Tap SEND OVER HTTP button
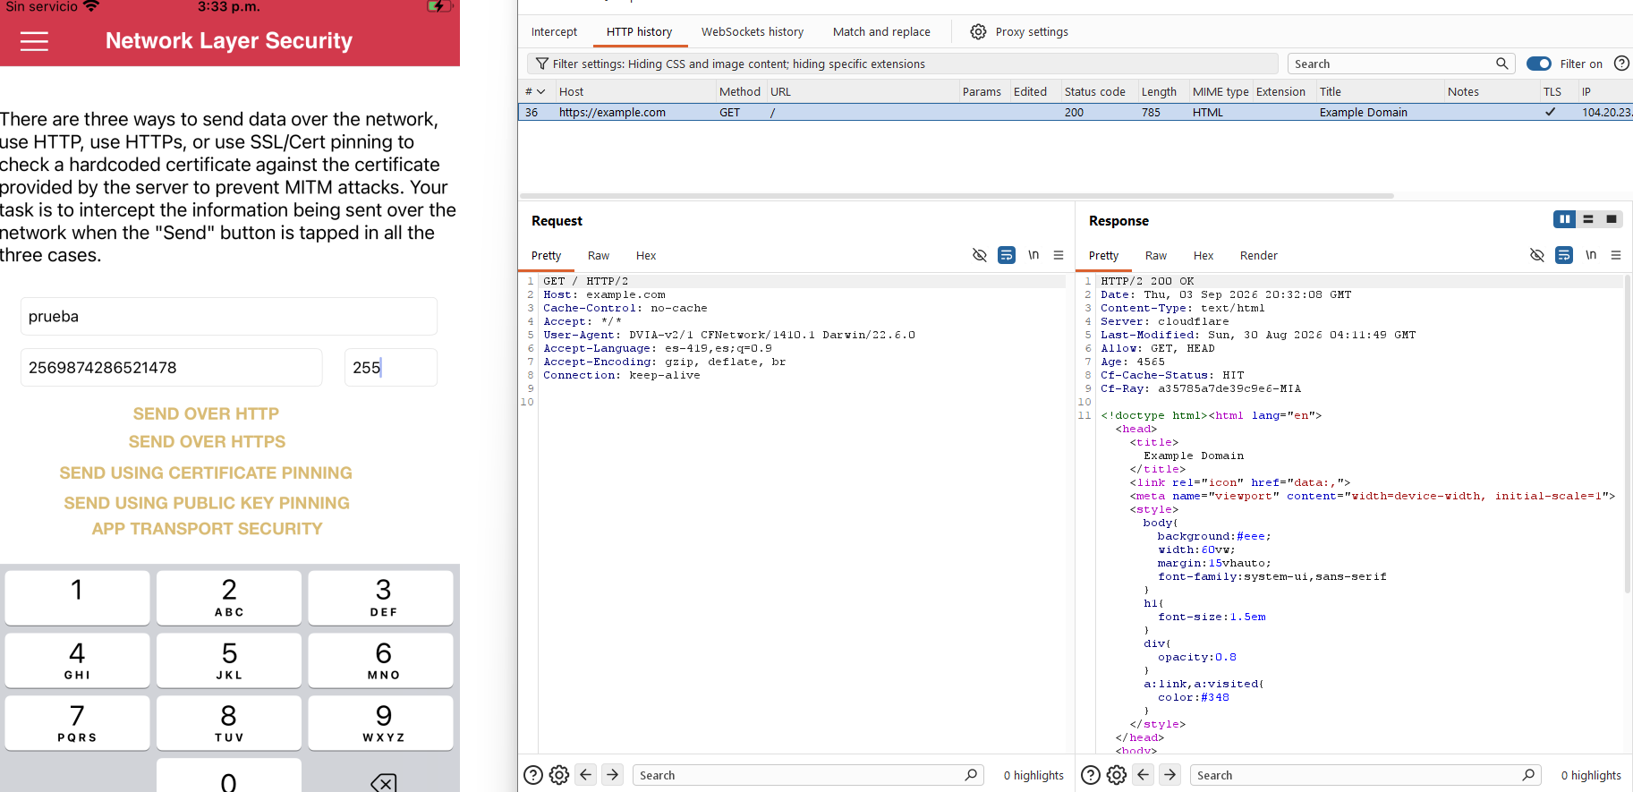The height and width of the screenshot is (792, 1633). [x=206, y=413]
